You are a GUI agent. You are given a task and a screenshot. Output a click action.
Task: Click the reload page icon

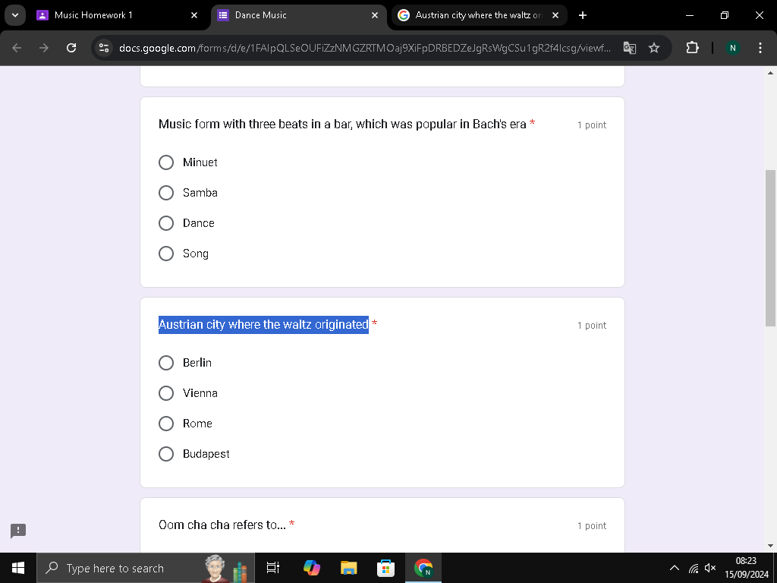coord(71,48)
